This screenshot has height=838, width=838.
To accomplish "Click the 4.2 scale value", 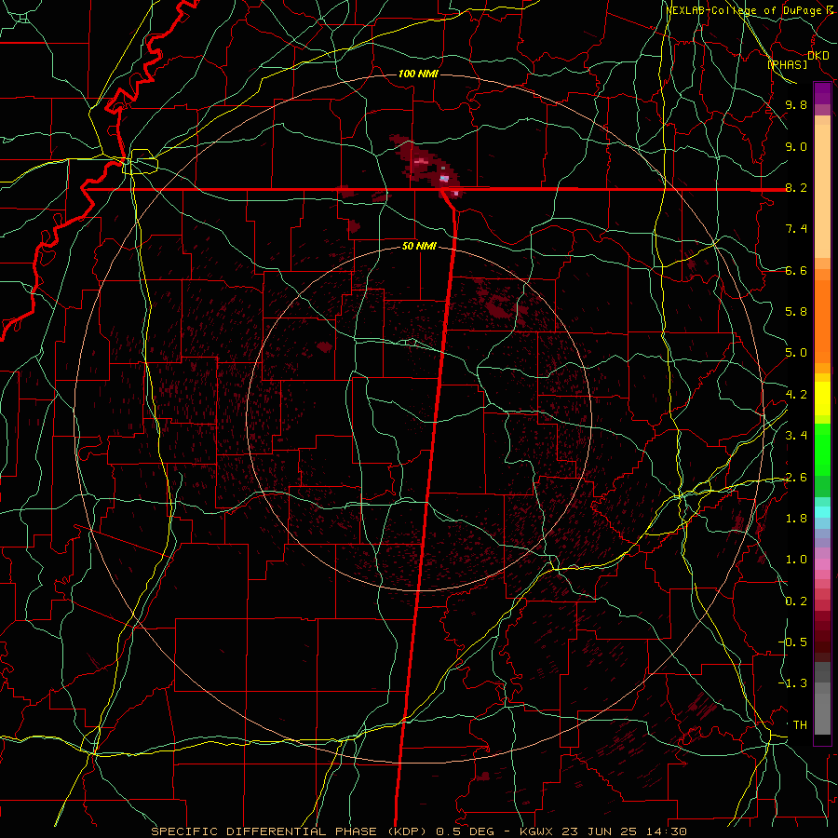I will point(796,395).
